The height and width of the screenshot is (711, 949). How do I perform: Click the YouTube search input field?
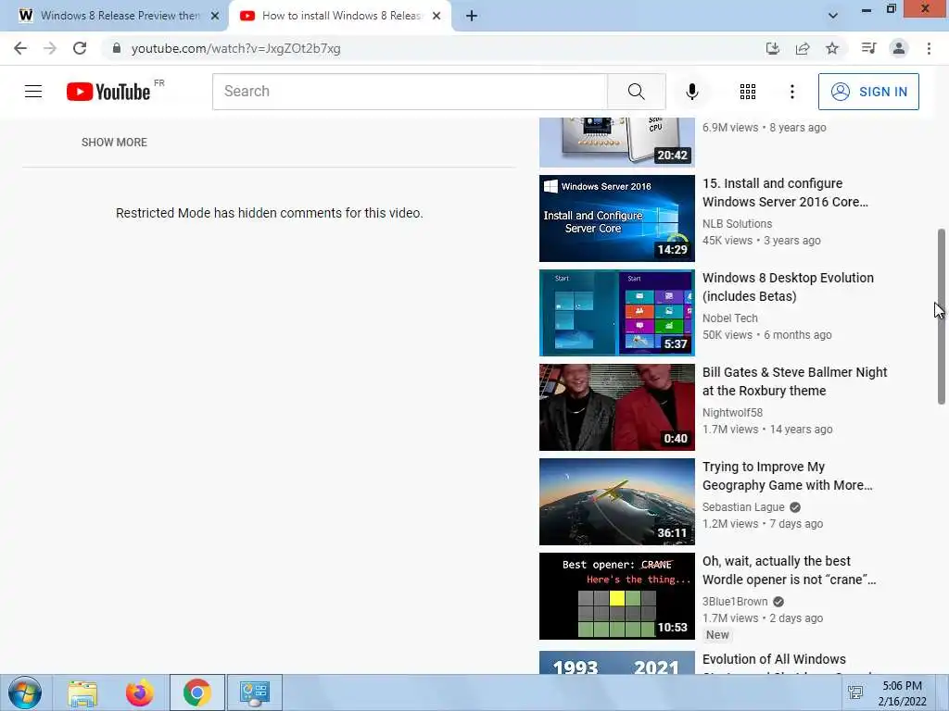410,92
